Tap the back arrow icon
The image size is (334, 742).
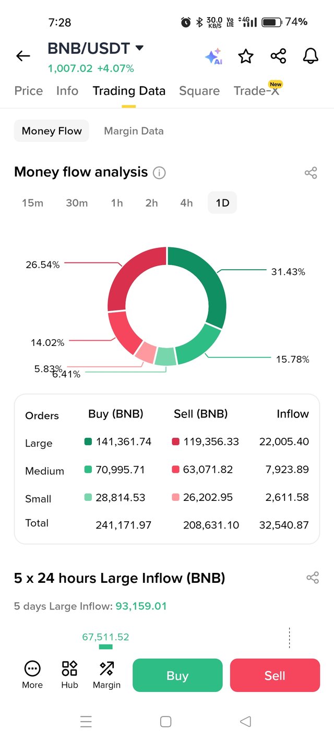23,56
